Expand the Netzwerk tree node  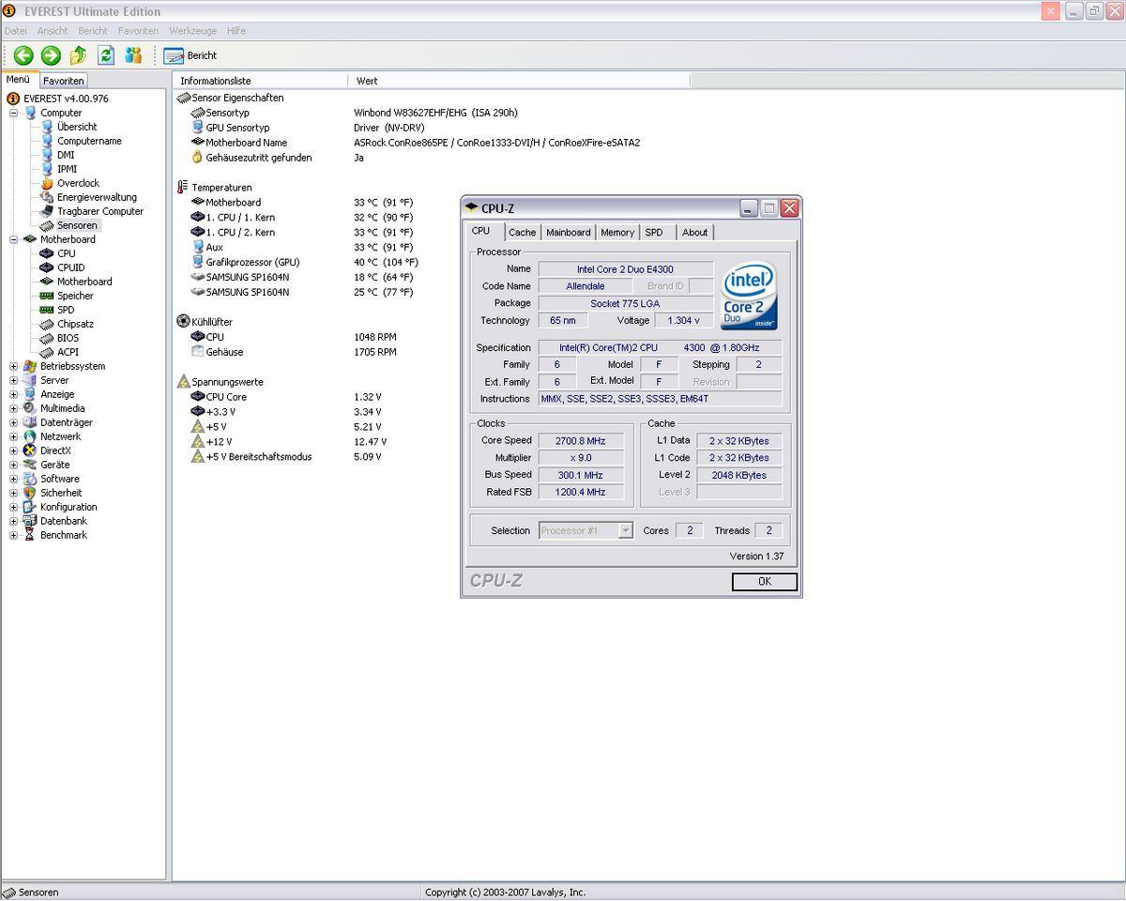pyautogui.click(x=14, y=436)
